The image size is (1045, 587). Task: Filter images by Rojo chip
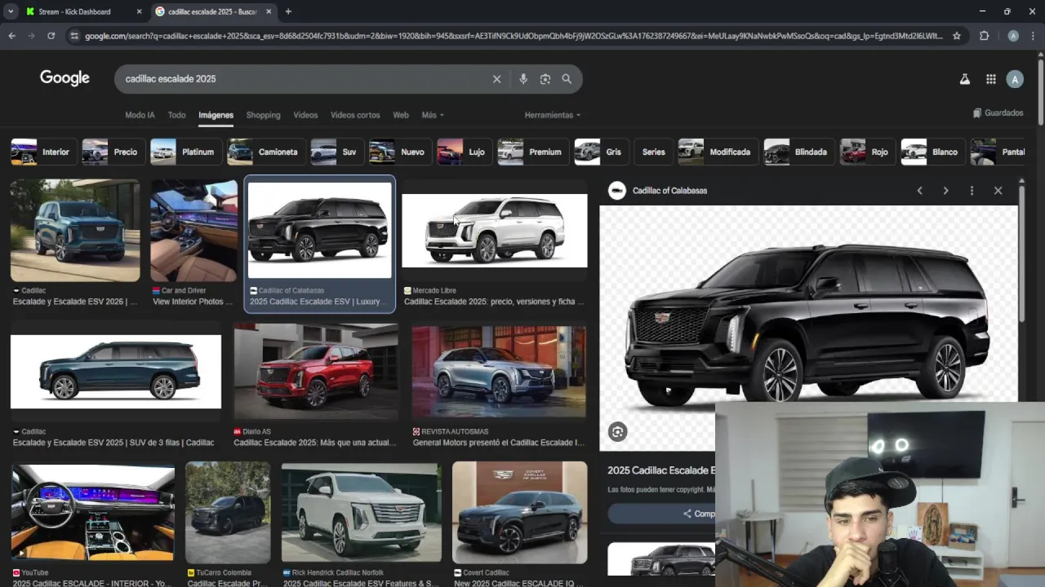(x=866, y=152)
